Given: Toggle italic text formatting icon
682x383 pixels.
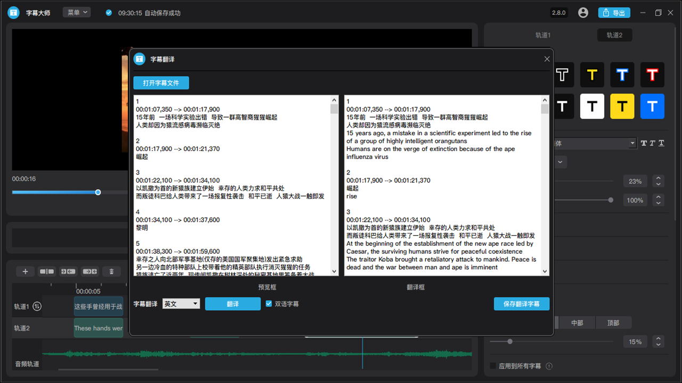Looking at the screenshot, I should [653, 143].
